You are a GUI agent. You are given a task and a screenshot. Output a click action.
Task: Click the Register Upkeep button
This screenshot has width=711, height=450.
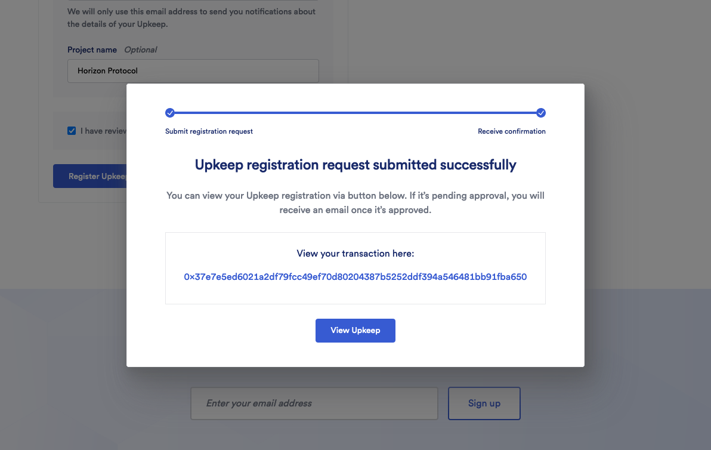pyautogui.click(x=90, y=177)
